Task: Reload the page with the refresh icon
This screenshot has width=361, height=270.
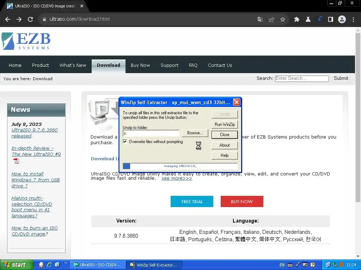Action: point(30,19)
